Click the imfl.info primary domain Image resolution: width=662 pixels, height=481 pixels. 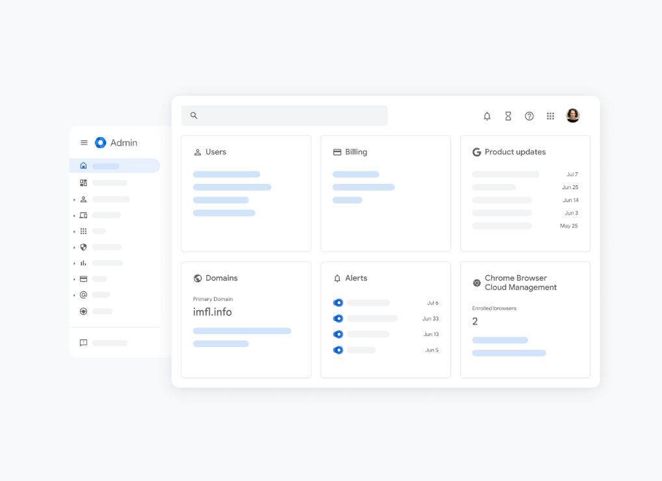click(x=213, y=312)
